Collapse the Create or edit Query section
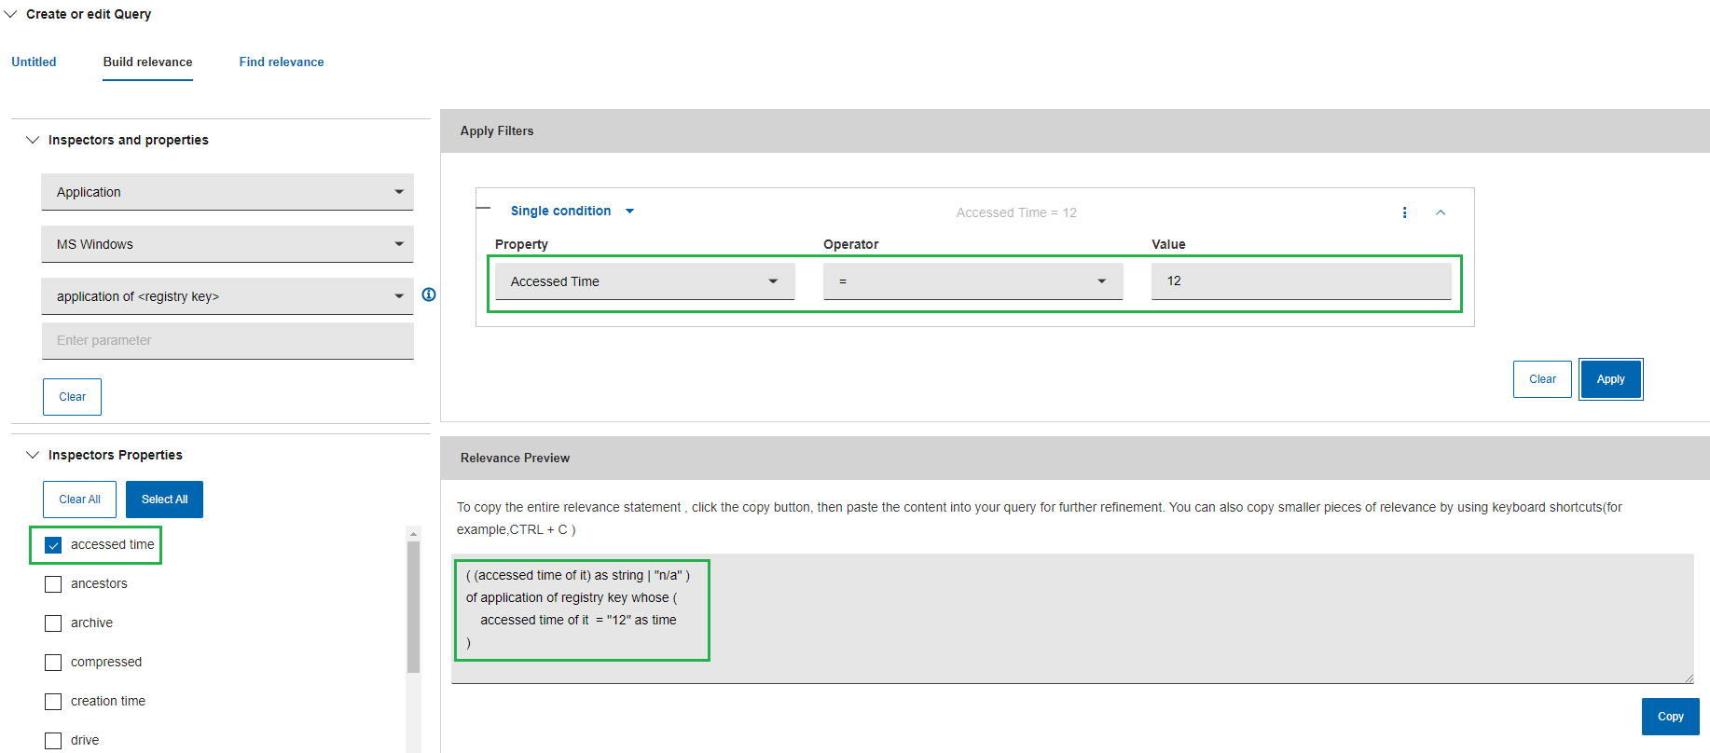The image size is (1710, 753). (11, 14)
